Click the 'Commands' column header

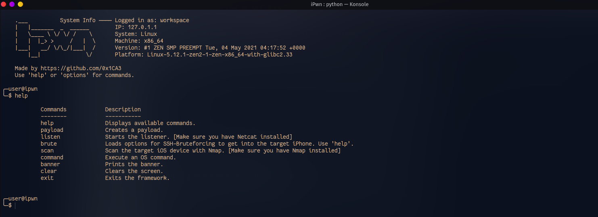point(54,109)
